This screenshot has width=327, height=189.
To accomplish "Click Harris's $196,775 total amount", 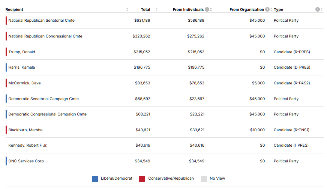I will click(142, 67).
